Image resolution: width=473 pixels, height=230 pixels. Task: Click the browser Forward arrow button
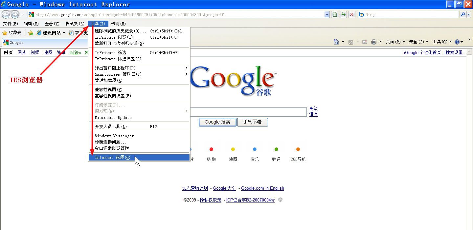[x=15, y=14]
